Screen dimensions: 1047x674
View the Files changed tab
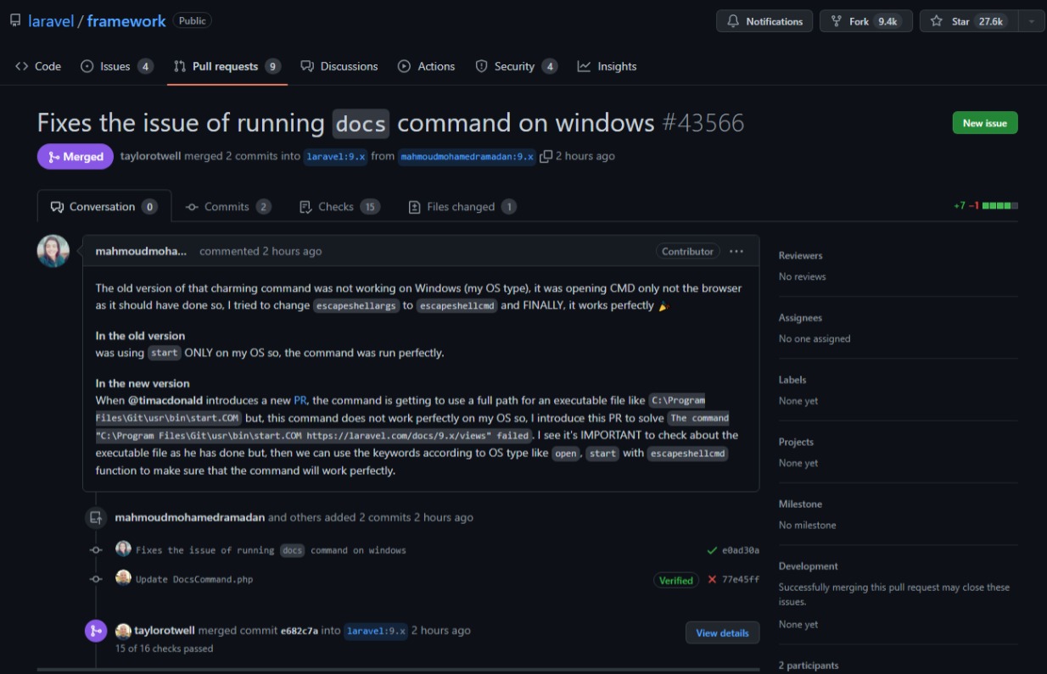coord(462,206)
